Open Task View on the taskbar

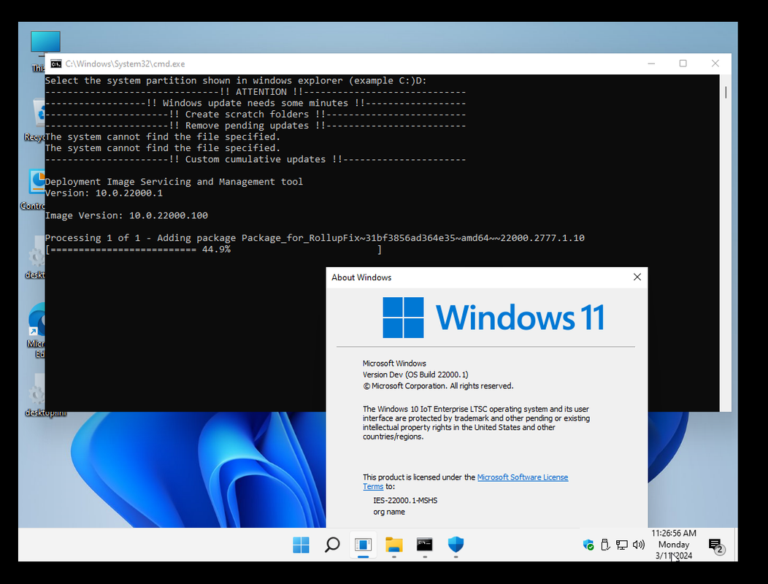click(x=363, y=545)
